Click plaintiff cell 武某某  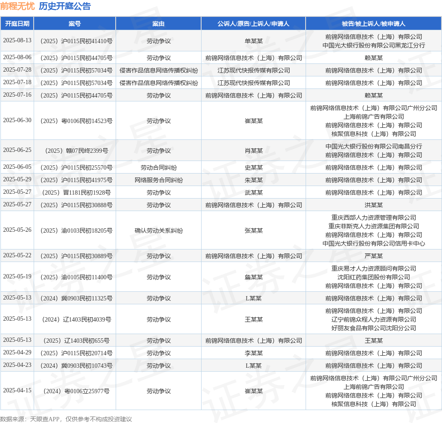pos(254,193)
